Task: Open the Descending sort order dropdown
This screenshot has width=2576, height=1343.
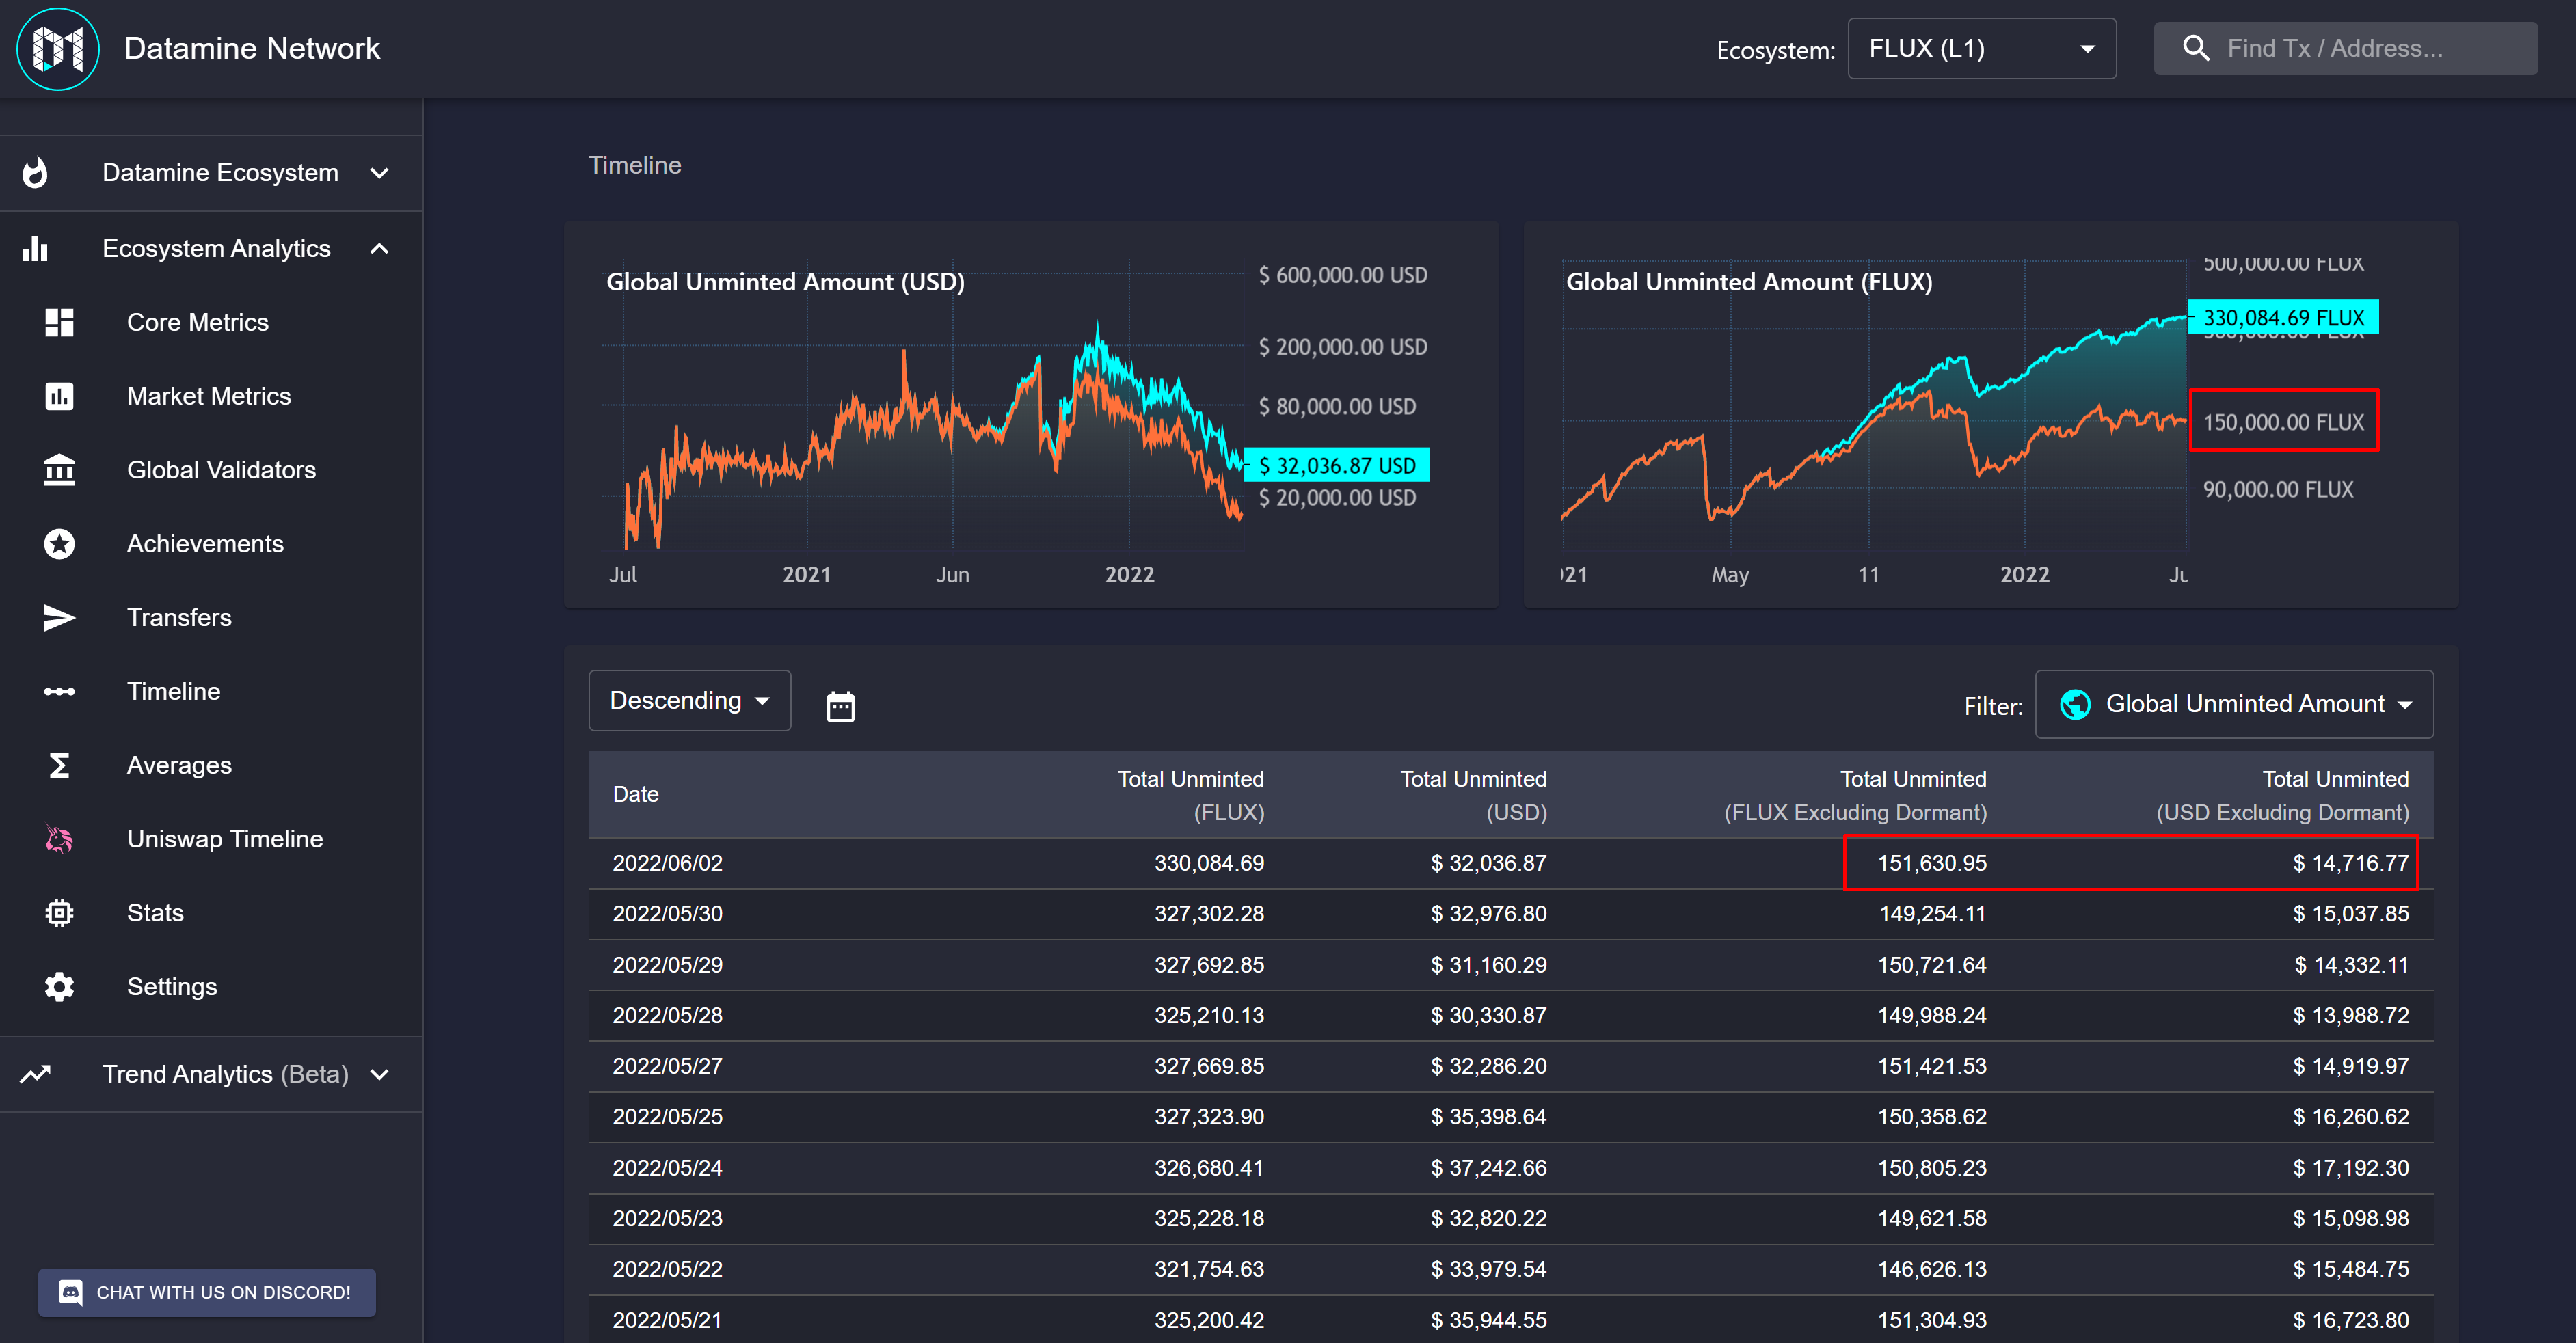Action: tap(690, 700)
